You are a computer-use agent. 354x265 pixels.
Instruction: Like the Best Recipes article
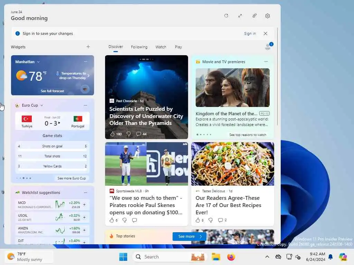click(198, 220)
